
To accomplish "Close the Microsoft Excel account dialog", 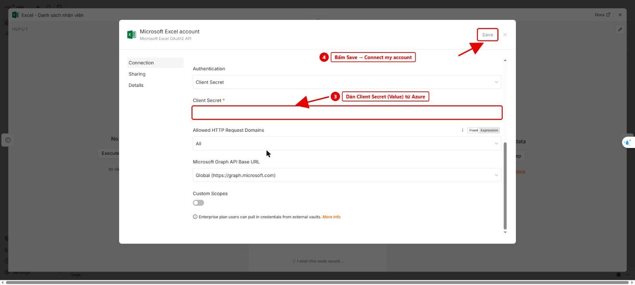I will tap(505, 35).
